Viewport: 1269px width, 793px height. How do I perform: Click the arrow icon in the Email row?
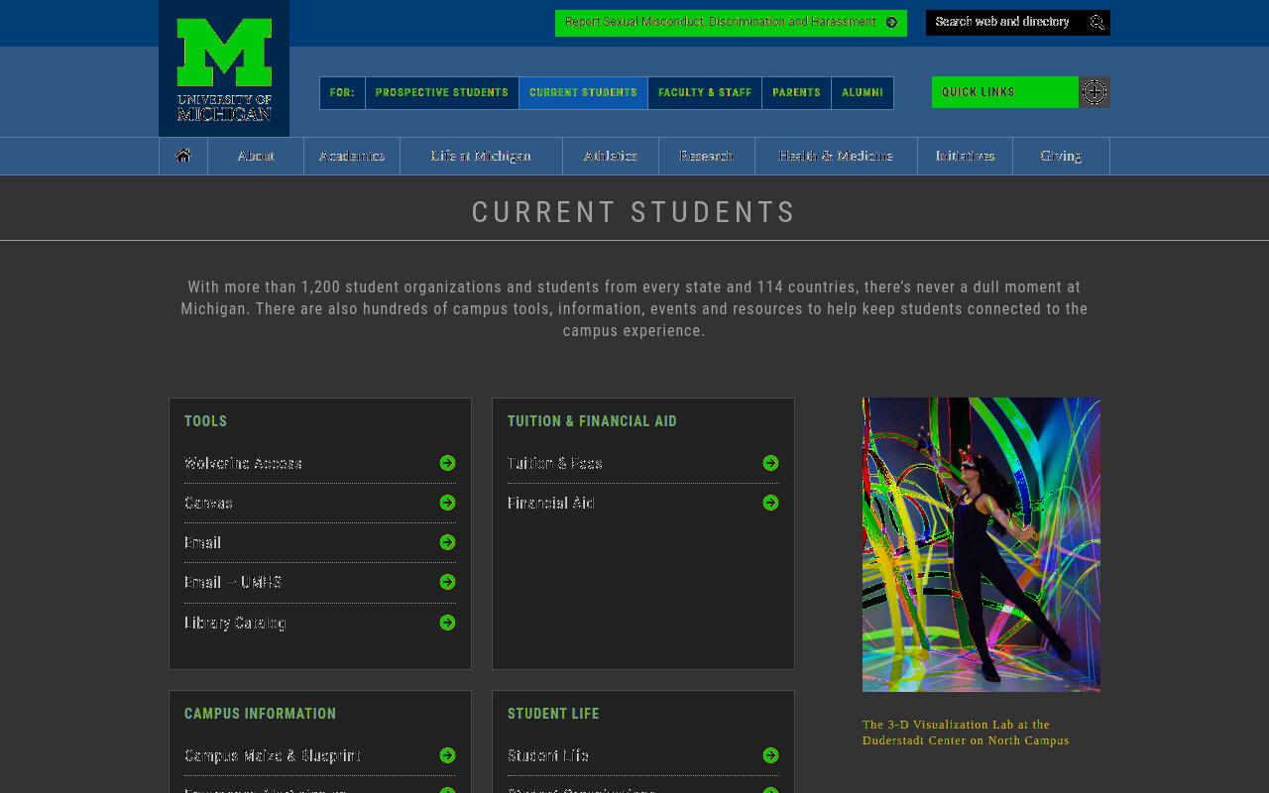pos(448,542)
